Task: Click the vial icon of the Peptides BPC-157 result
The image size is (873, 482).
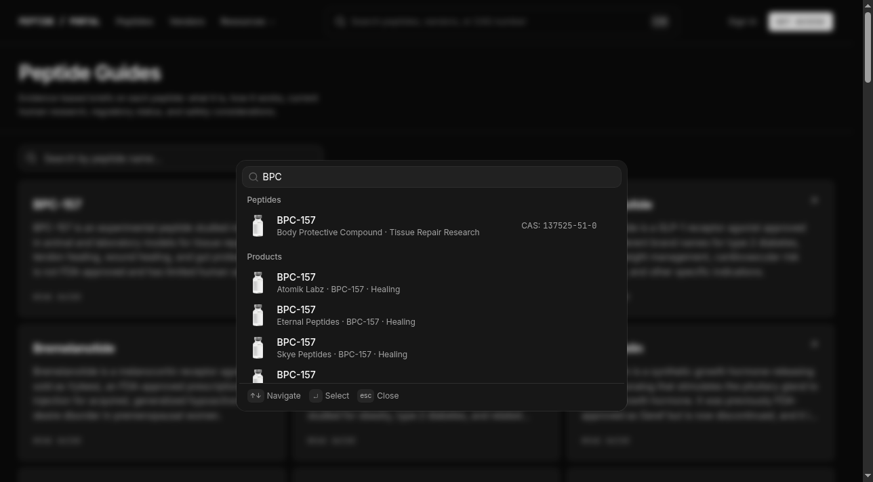Action: tap(258, 226)
